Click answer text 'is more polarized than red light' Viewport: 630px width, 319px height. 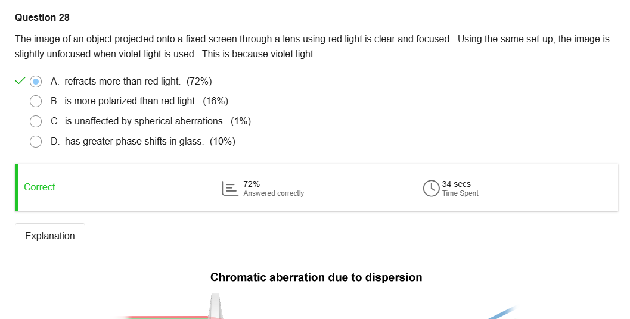pos(131,101)
